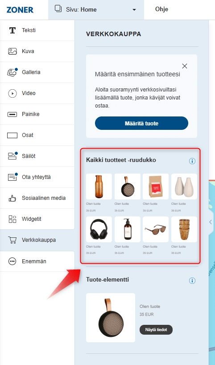Screen dimensions: 215x365
Task: Dismiss the Määritä ensimmäinen tuotteesi card
Action: pos(185,66)
